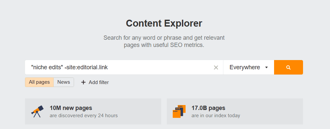Click the "Search for any word or phrase" description
This screenshot has width=330, height=129.
click(164, 41)
